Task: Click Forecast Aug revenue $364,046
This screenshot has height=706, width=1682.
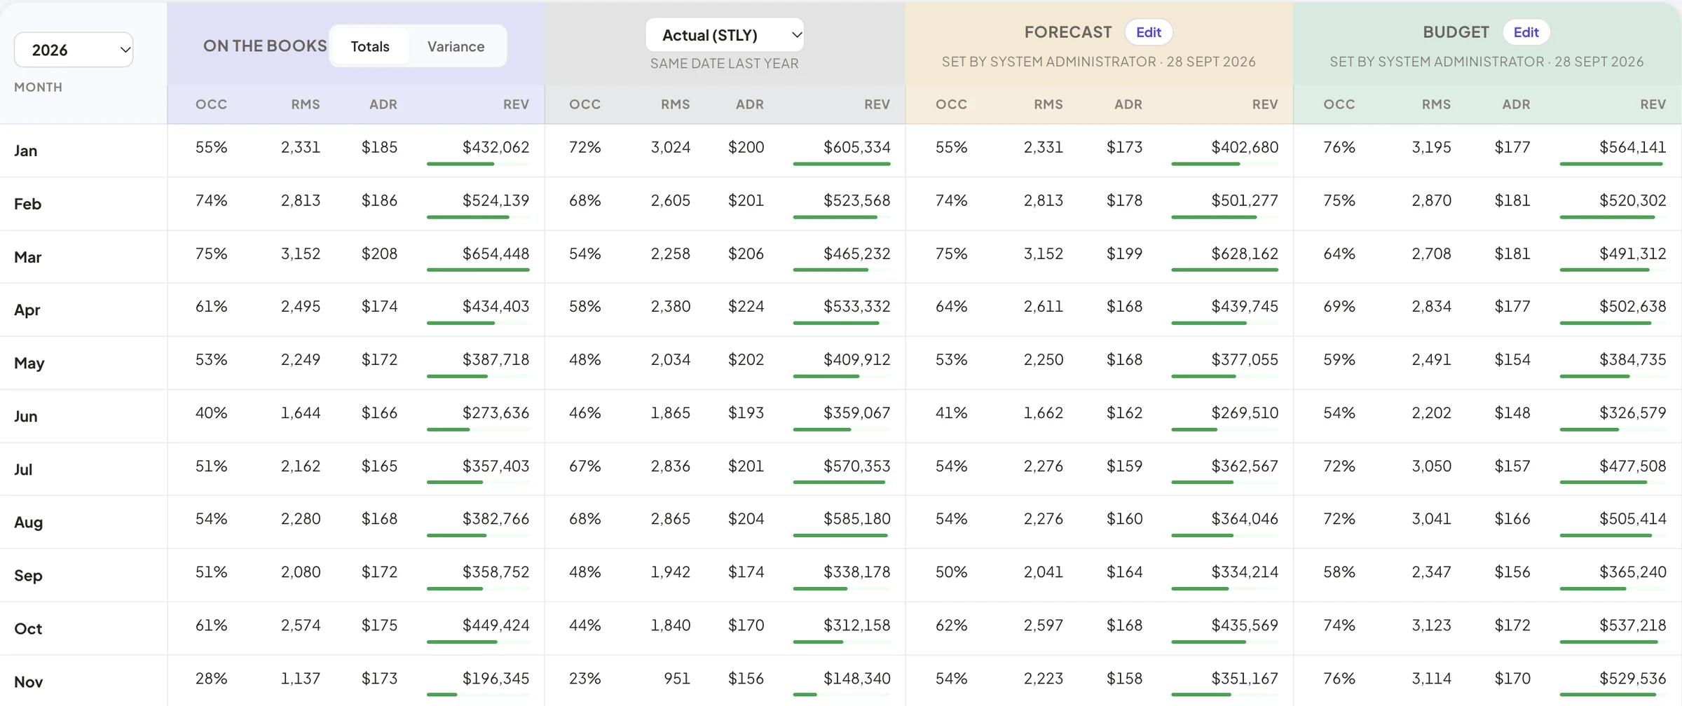Action: click(x=1245, y=518)
